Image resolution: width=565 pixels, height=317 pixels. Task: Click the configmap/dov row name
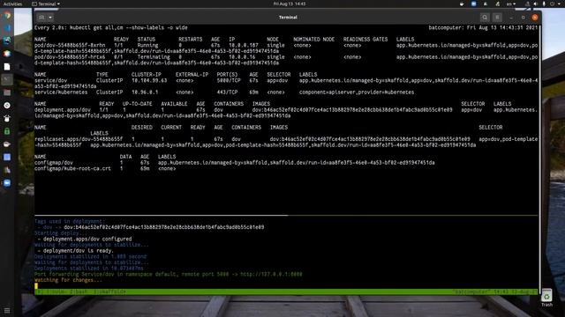(54, 162)
